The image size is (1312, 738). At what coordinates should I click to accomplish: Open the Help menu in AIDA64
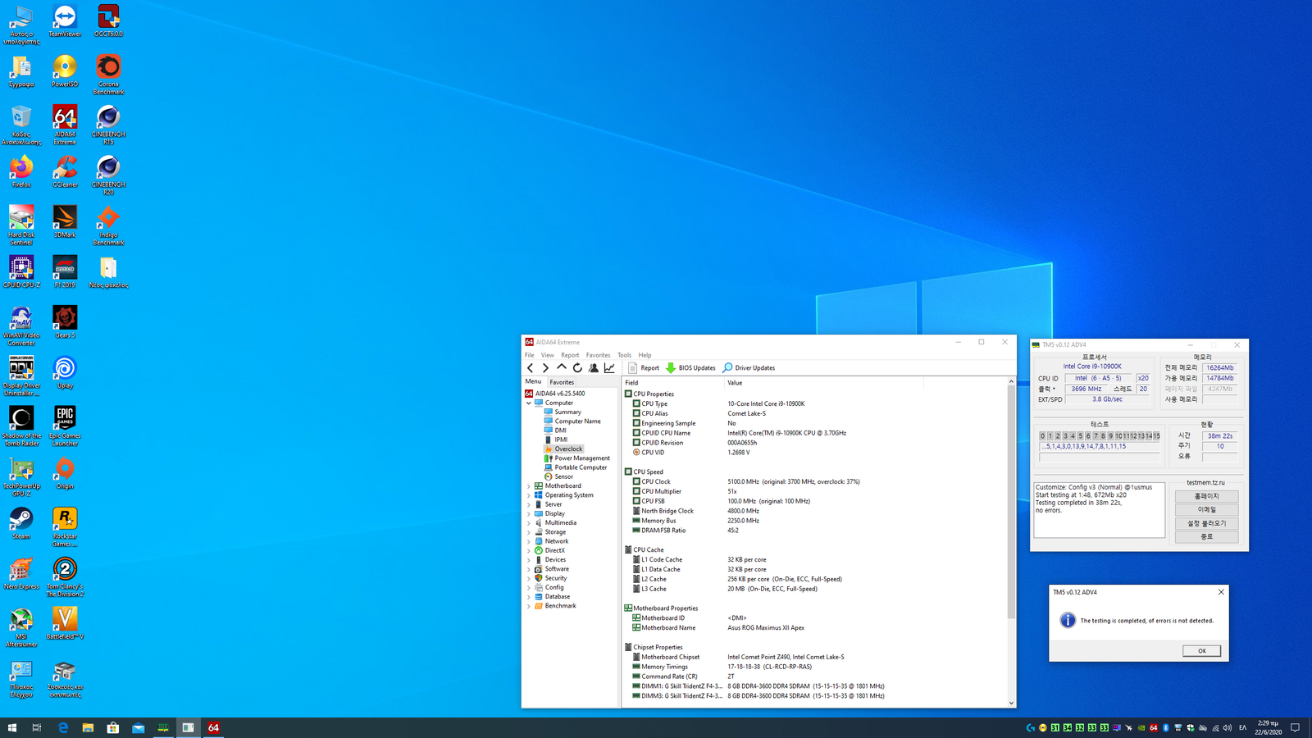tap(645, 355)
